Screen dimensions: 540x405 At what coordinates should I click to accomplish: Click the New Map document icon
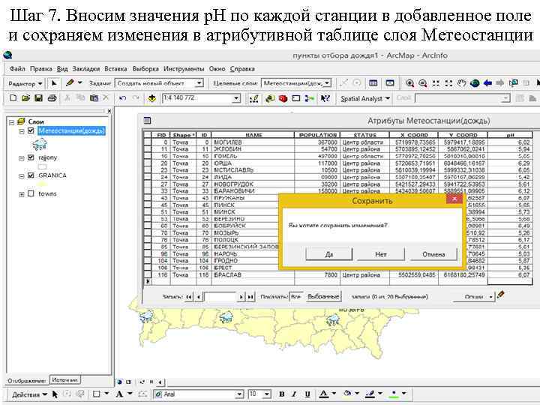tap(13, 98)
